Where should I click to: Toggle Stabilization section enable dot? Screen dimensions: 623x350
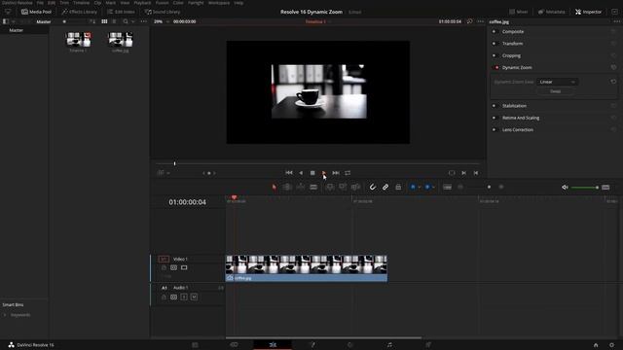(494, 106)
